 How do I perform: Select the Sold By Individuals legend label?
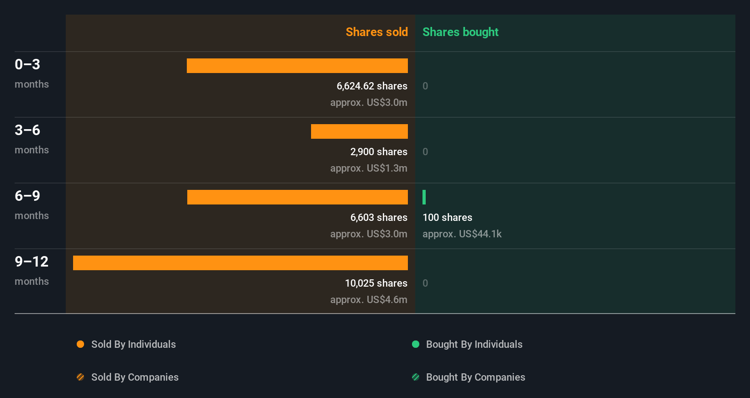[x=133, y=345]
